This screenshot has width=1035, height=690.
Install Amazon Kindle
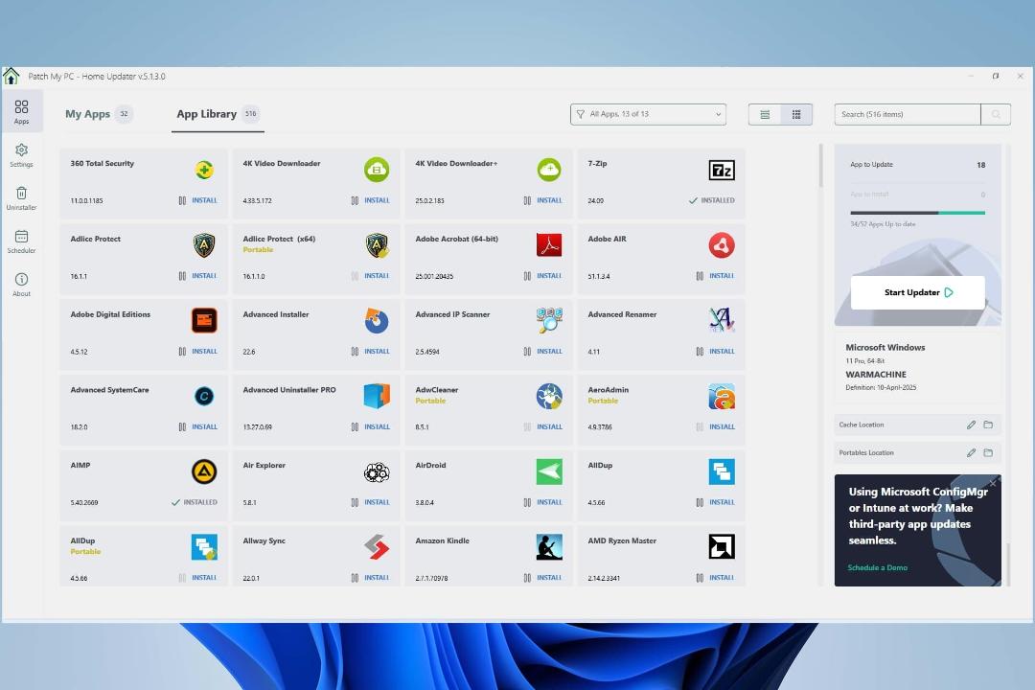pyautogui.click(x=549, y=578)
